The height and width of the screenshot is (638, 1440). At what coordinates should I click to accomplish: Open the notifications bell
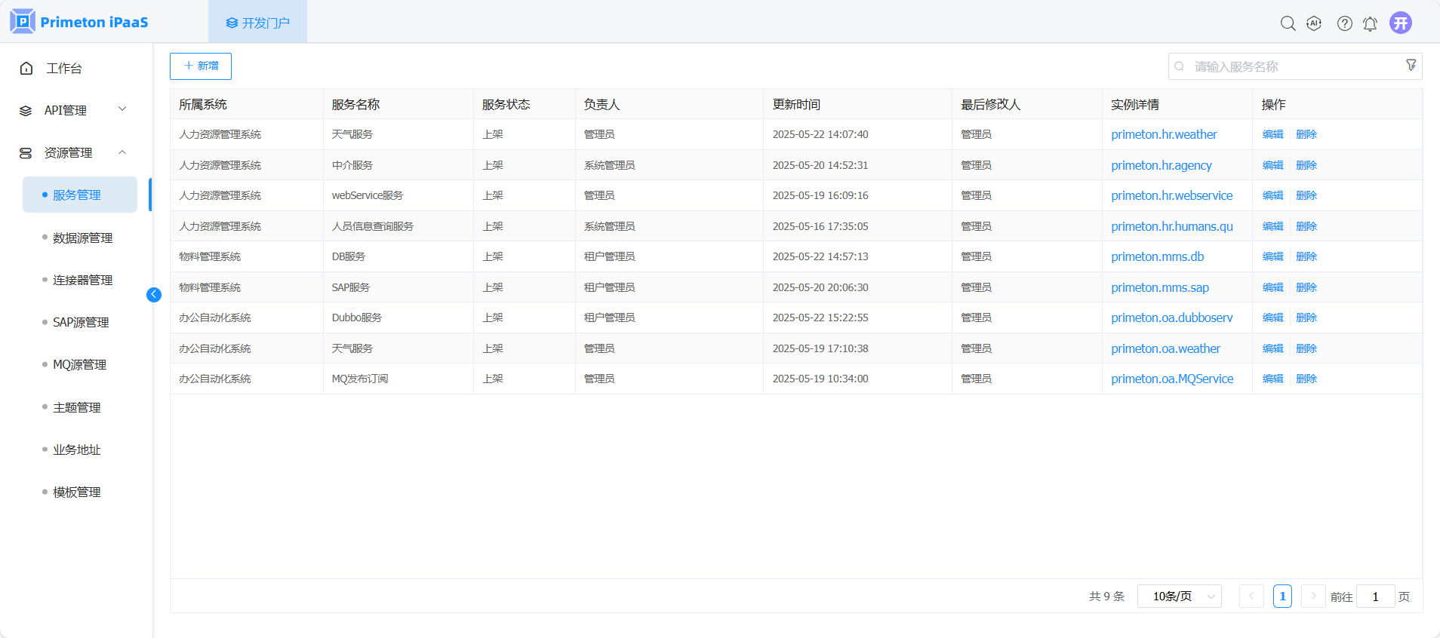1370,23
